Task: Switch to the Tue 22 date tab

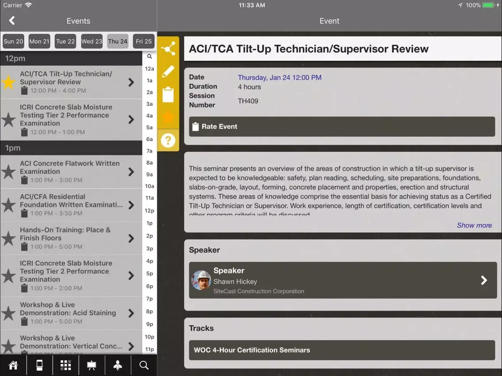Action: pyautogui.click(x=65, y=41)
